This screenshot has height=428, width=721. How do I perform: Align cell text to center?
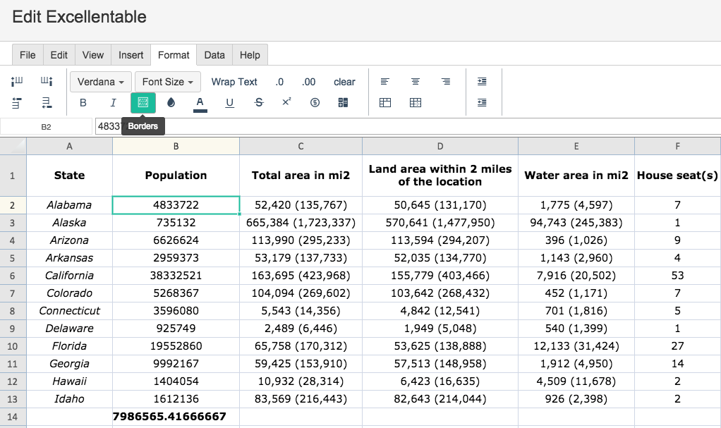tap(416, 82)
